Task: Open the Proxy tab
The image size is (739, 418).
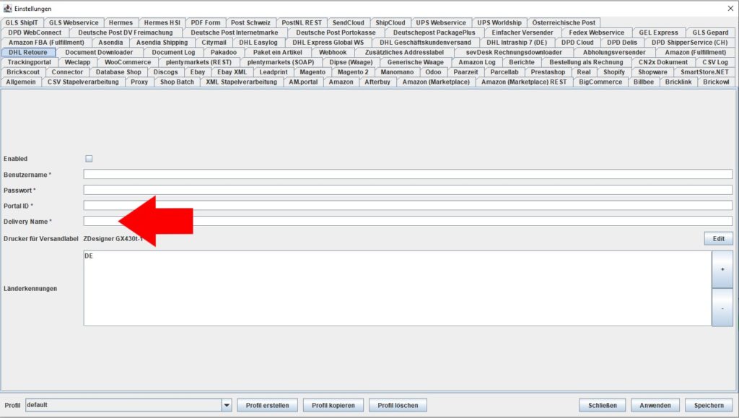Action: click(139, 82)
